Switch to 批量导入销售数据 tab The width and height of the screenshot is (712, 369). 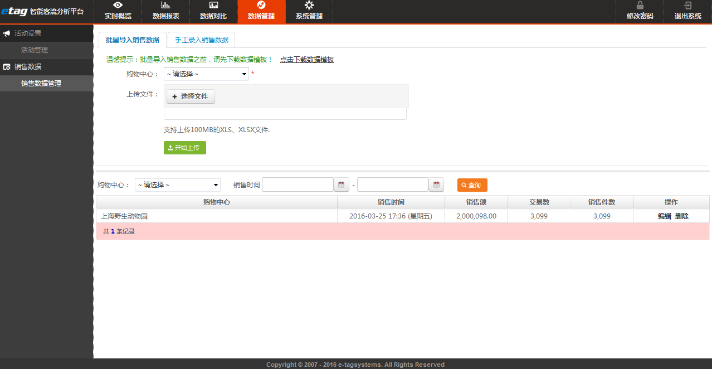(133, 40)
